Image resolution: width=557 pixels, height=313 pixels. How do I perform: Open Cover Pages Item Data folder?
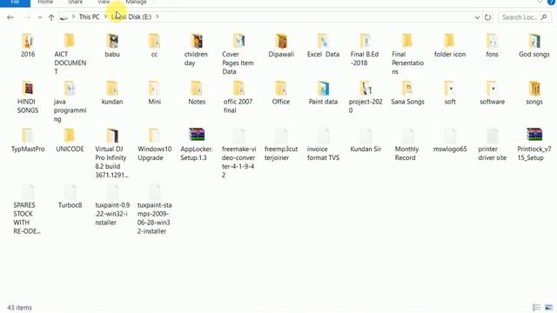[238, 54]
